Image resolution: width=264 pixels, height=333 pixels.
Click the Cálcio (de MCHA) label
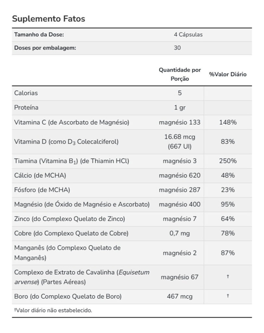(x=40, y=175)
